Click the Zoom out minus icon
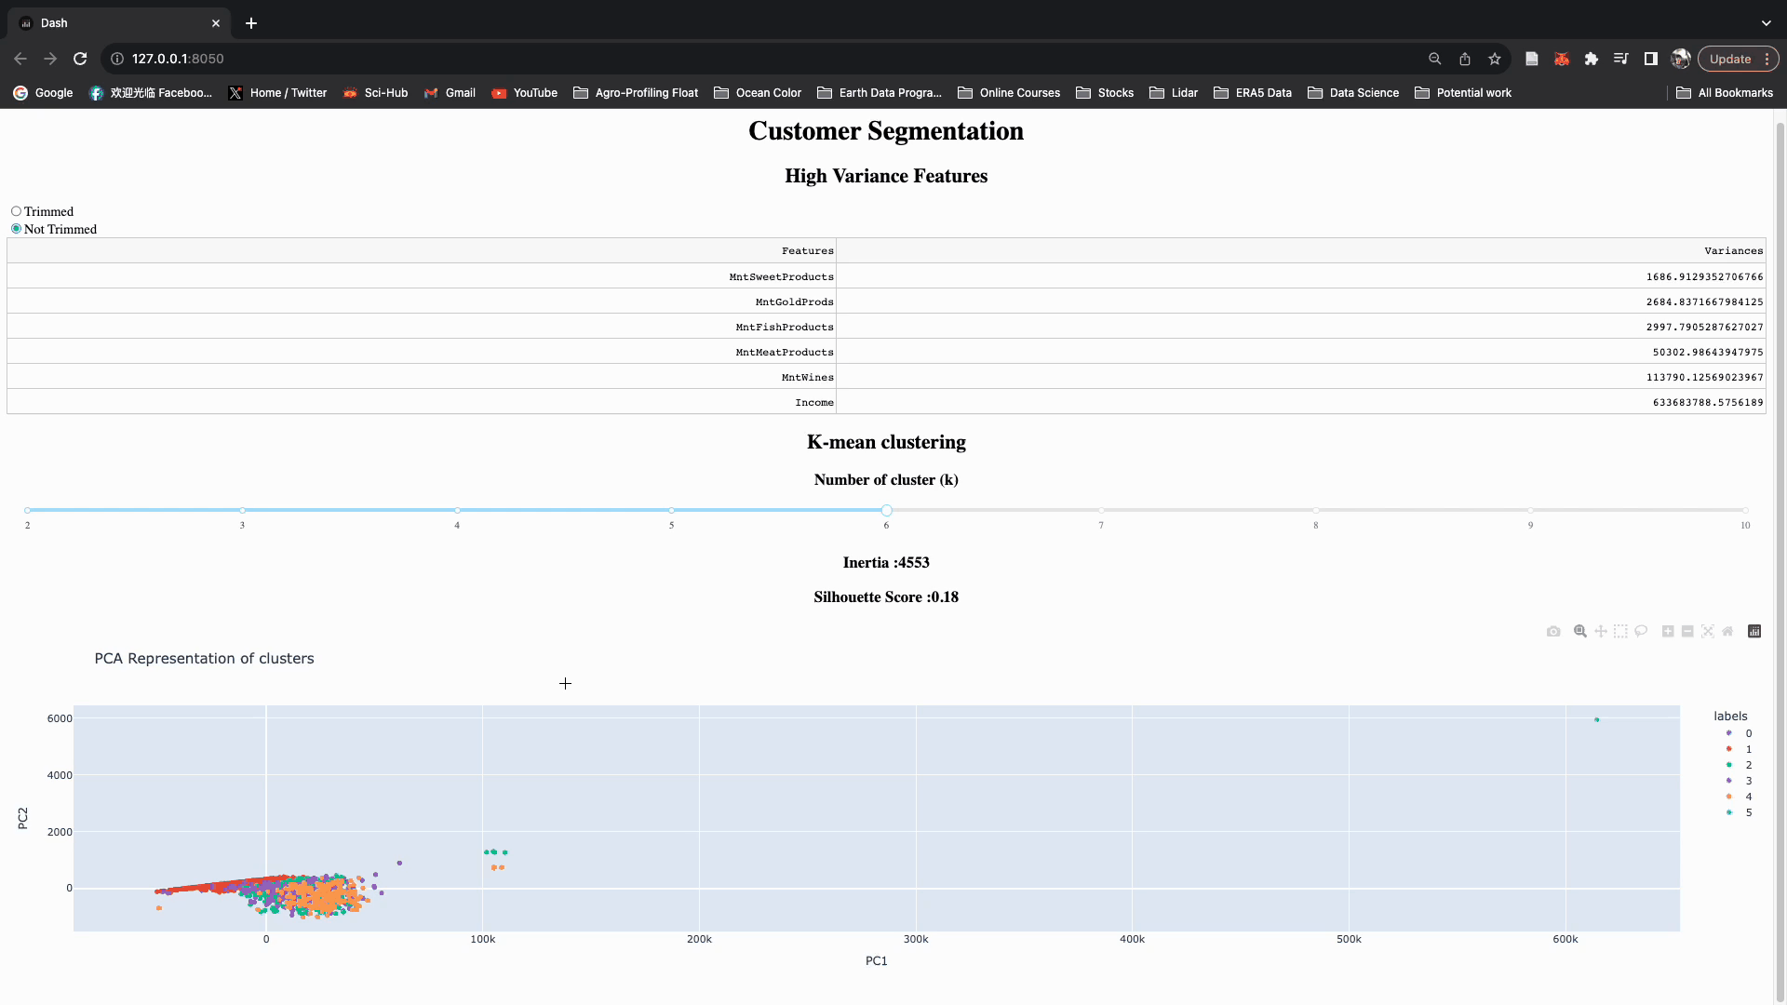1787x1005 pixels. 1687,632
